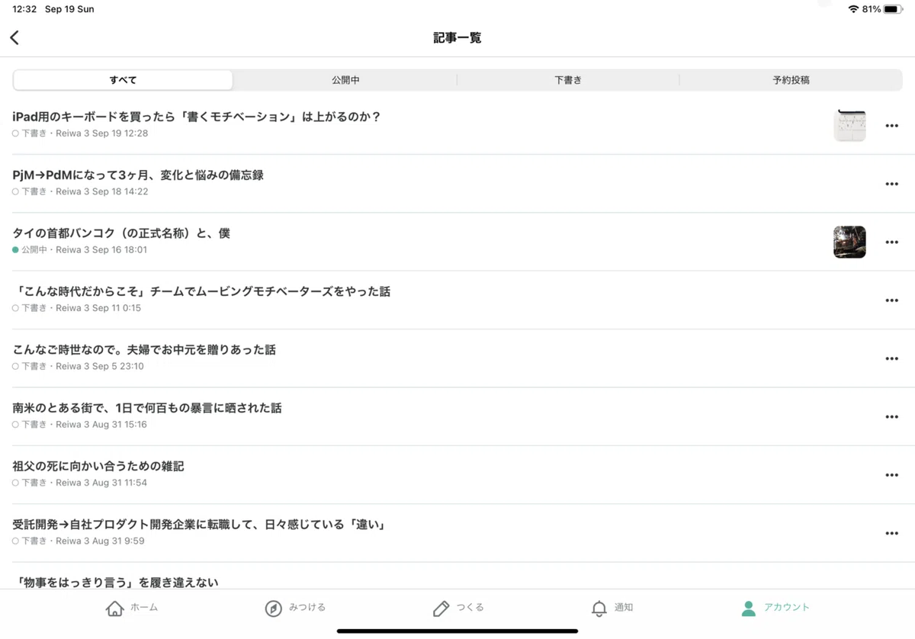
Task: Open article 祖父の死に向かい合うための雑記
Action: point(98,466)
